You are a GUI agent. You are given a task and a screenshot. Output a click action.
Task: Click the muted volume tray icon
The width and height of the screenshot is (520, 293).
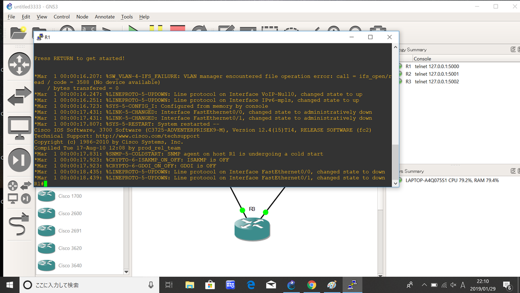click(453, 285)
